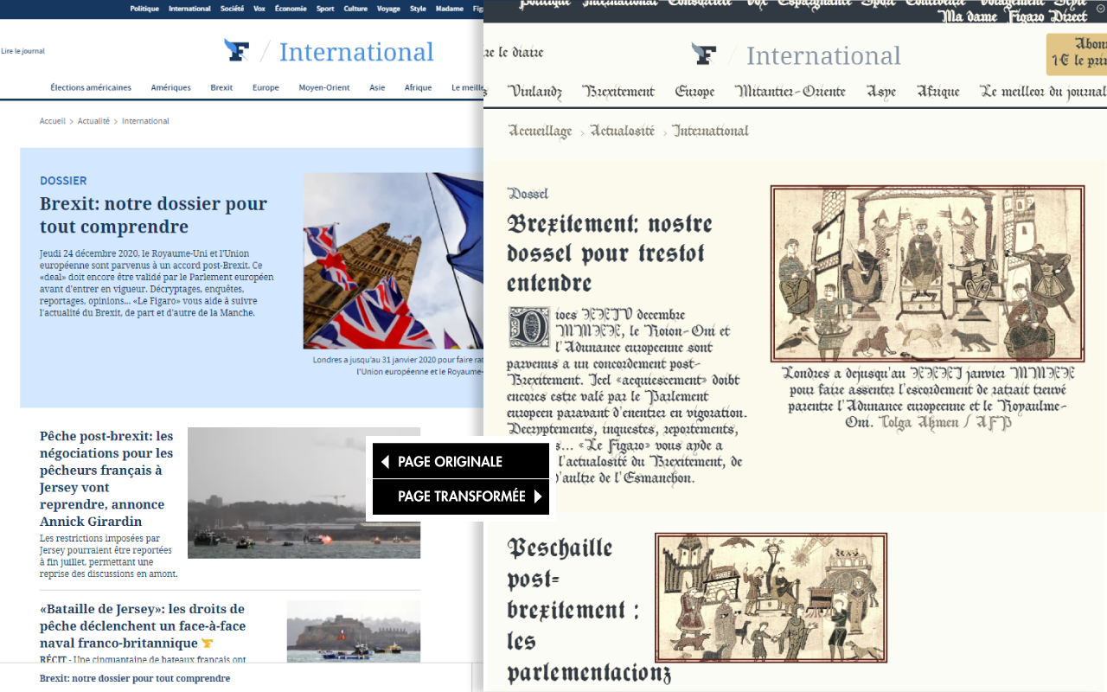Select the Brexitement tab
The image size is (1107, 692).
tap(618, 91)
